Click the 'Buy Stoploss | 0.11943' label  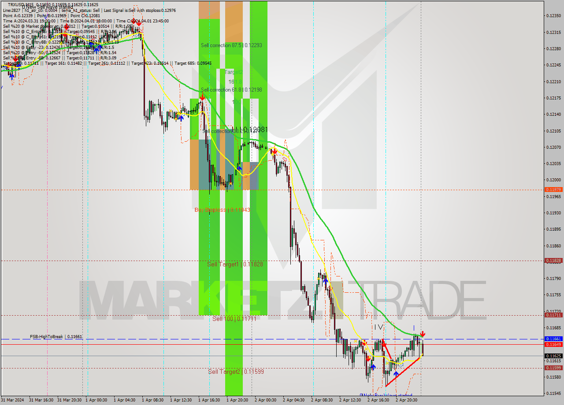coord(222,210)
